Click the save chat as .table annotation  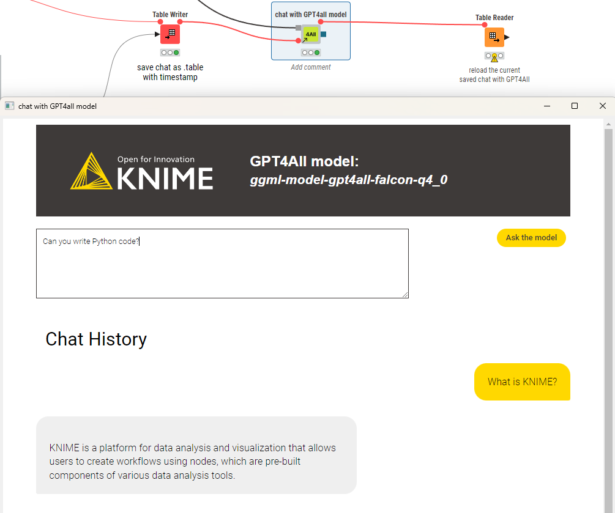(x=170, y=72)
